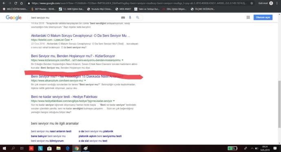
Task: Expand the alkanozturk.com result options arrow
Action: [85, 80]
